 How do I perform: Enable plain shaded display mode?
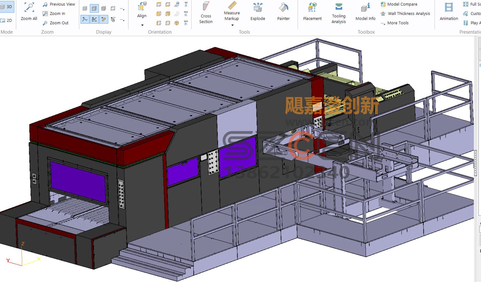(x=85, y=9)
